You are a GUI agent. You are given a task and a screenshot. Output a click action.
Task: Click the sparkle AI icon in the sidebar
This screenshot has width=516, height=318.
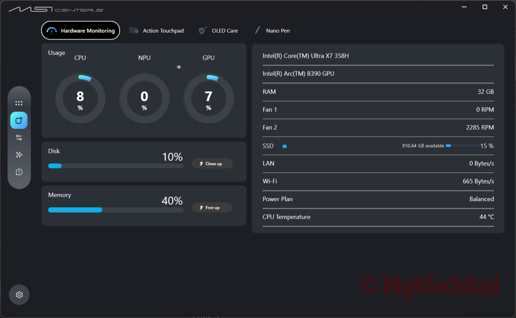click(x=19, y=155)
